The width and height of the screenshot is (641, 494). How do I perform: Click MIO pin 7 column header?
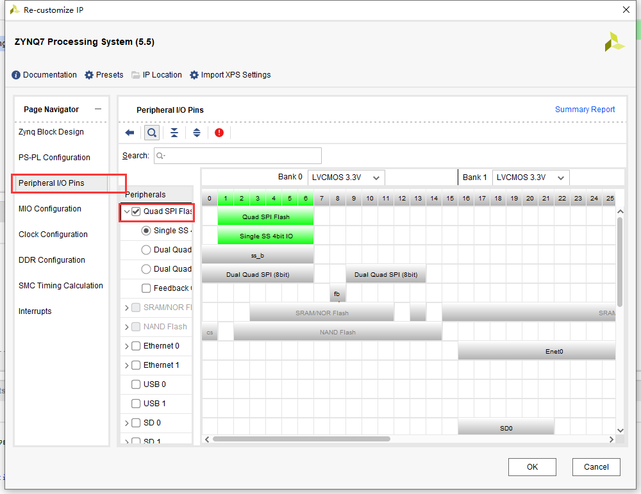click(x=322, y=198)
